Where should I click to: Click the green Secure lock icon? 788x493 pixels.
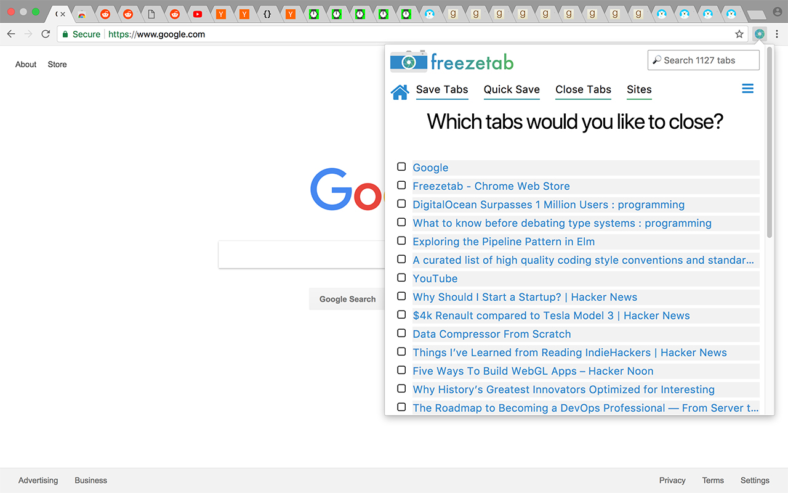point(65,34)
